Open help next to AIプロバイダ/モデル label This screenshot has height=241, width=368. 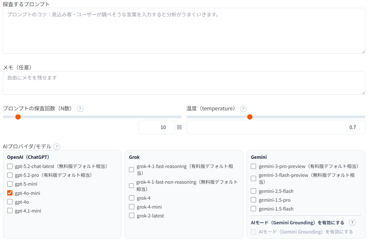pos(57,147)
